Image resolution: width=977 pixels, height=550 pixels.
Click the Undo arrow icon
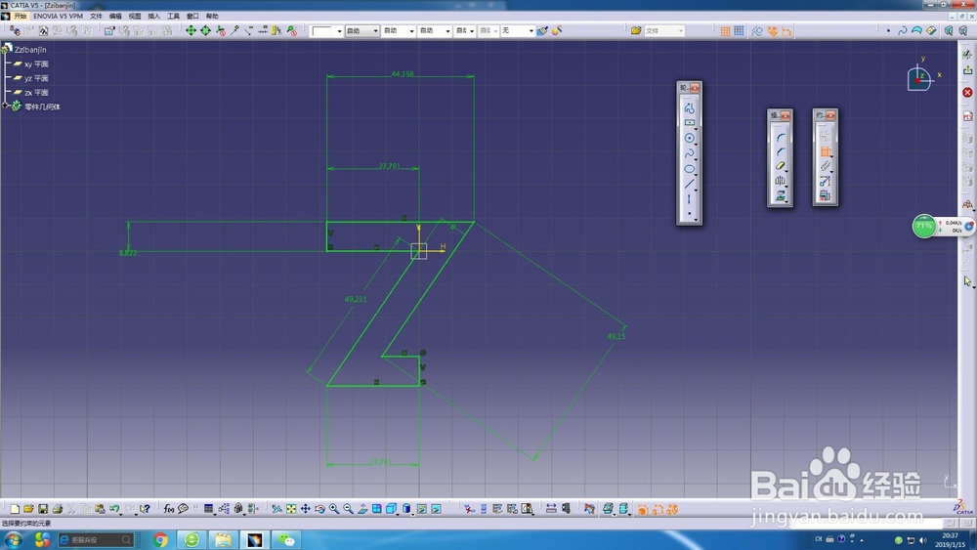(114, 509)
